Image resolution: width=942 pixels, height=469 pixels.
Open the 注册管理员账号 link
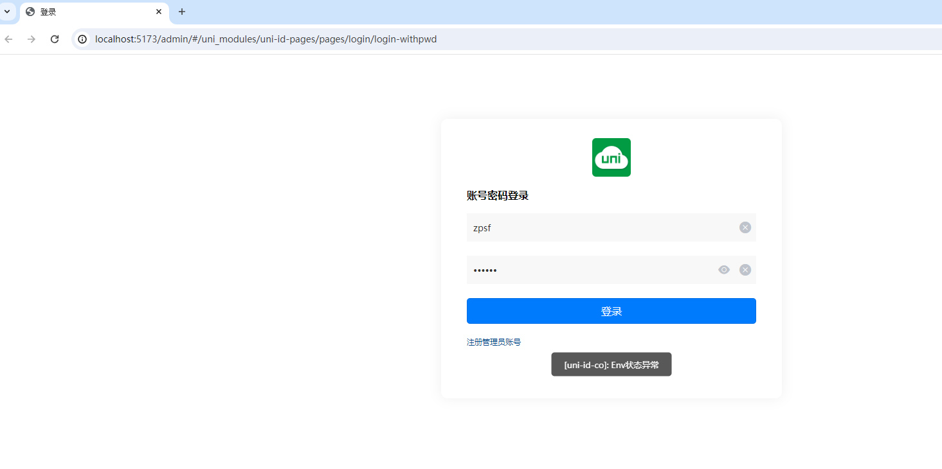(x=494, y=342)
